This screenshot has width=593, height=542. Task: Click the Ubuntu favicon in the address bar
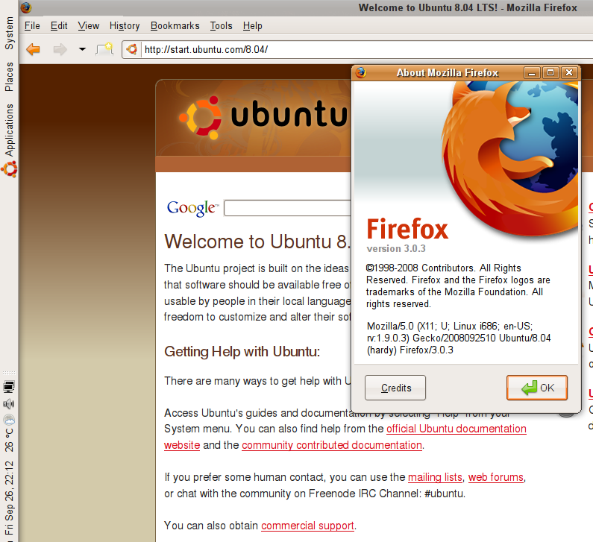[132, 49]
